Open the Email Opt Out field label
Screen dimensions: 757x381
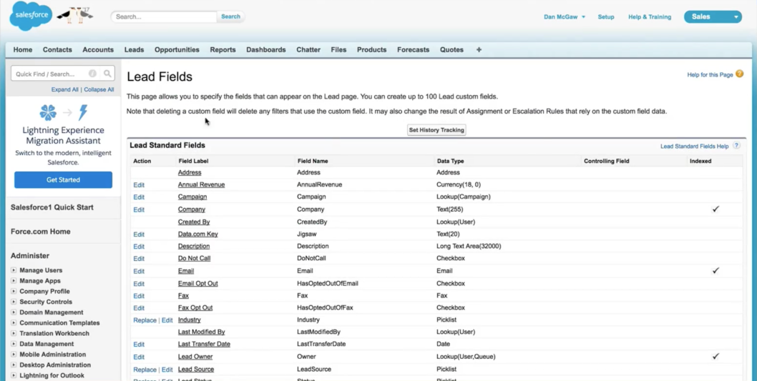[198, 283]
